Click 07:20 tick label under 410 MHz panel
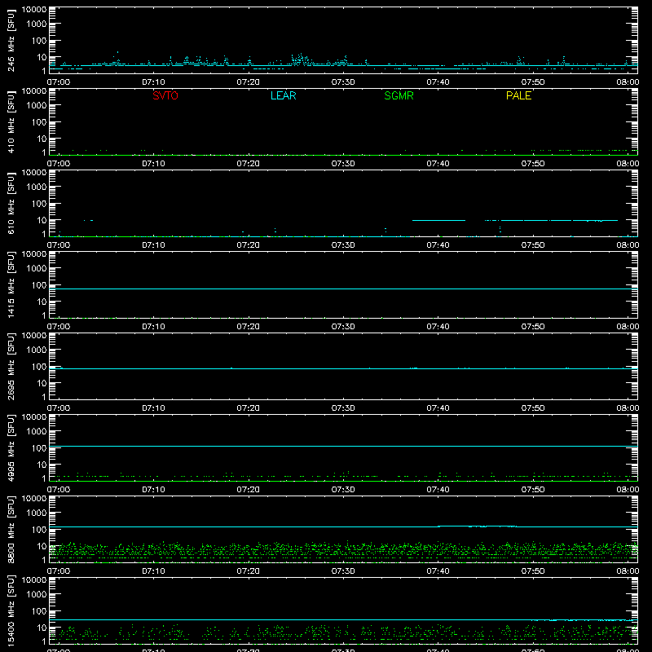The height and width of the screenshot is (652, 652). click(249, 164)
